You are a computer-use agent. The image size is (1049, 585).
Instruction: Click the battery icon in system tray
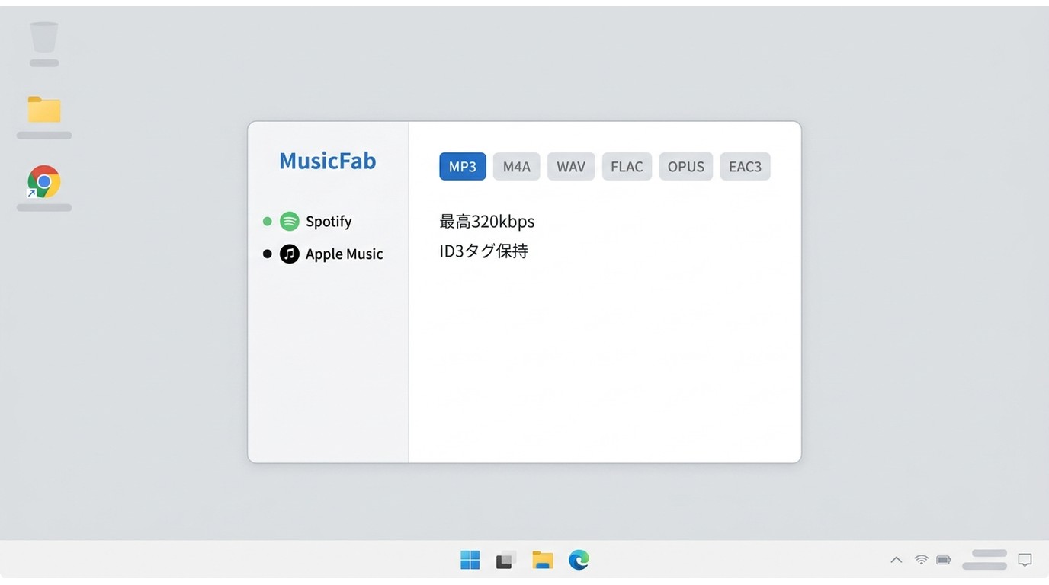944,560
